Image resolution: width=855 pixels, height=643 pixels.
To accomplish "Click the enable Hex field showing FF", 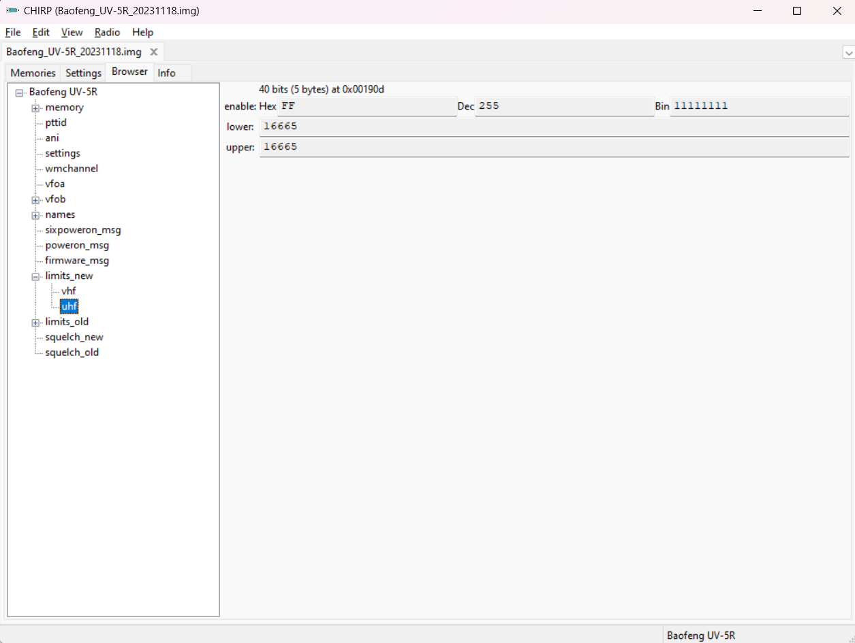I will click(x=367, y=106).
